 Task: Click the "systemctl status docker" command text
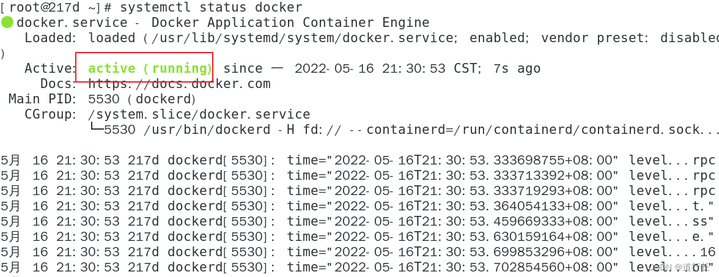click(x=211, y=7)
